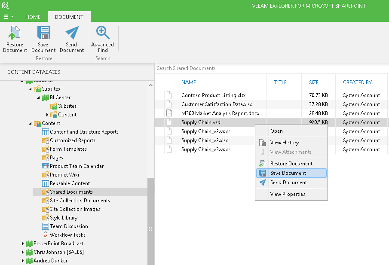
Task: Click the tree panel scroll-up arrow
Action: click(150, 85)
